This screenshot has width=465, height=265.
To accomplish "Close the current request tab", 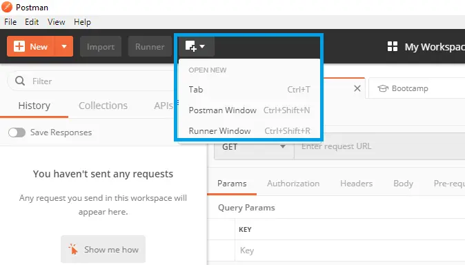I will [x=357, y=88].
